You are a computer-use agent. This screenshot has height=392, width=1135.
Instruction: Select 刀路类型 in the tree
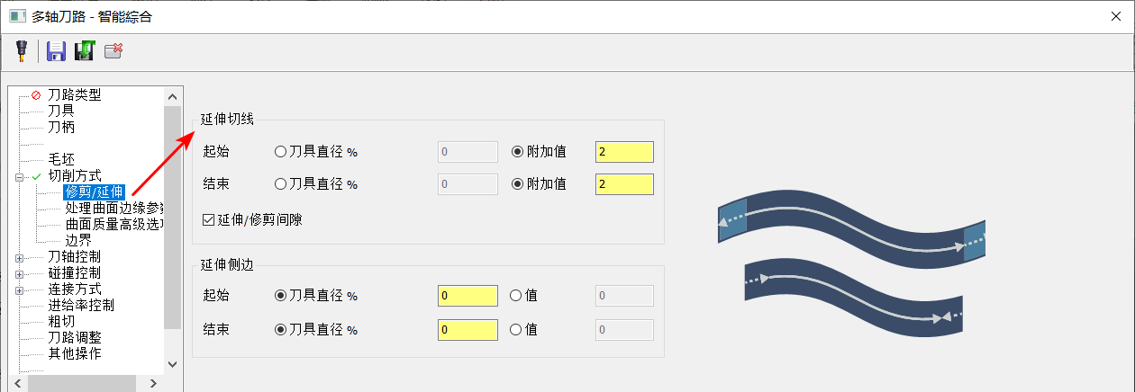coord(74,94)
